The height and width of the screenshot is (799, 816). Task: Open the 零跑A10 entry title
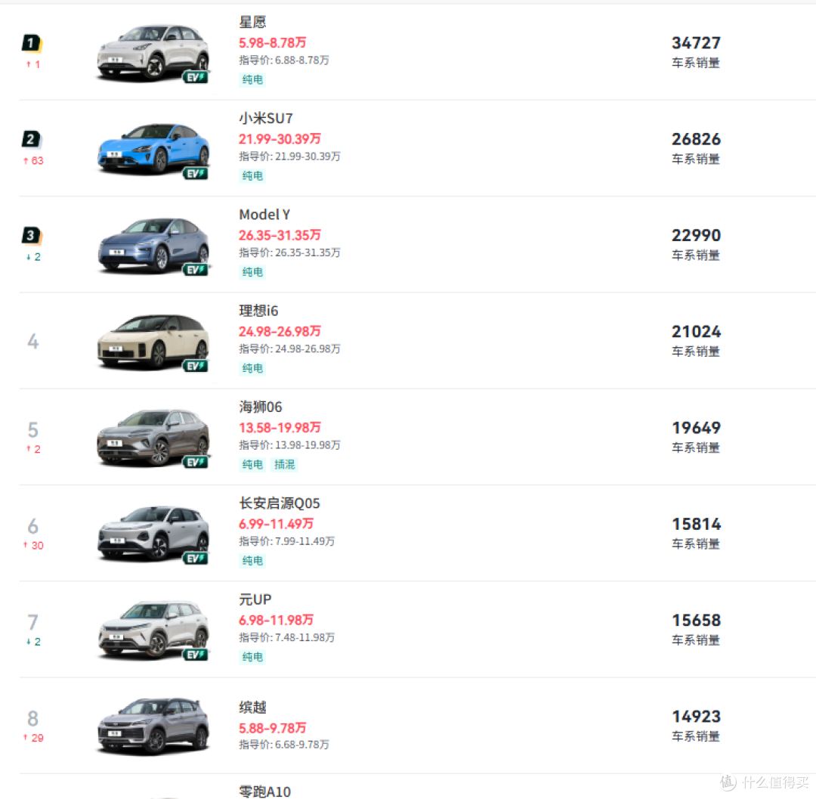[265, 791]
